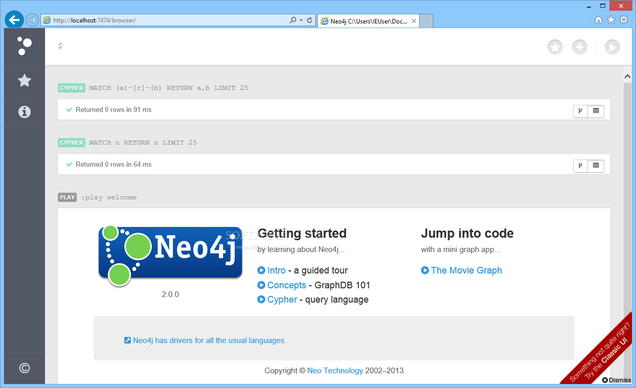636x388 pixels.
Task: Open the IE Home icon
Action: tap(599, 20)
